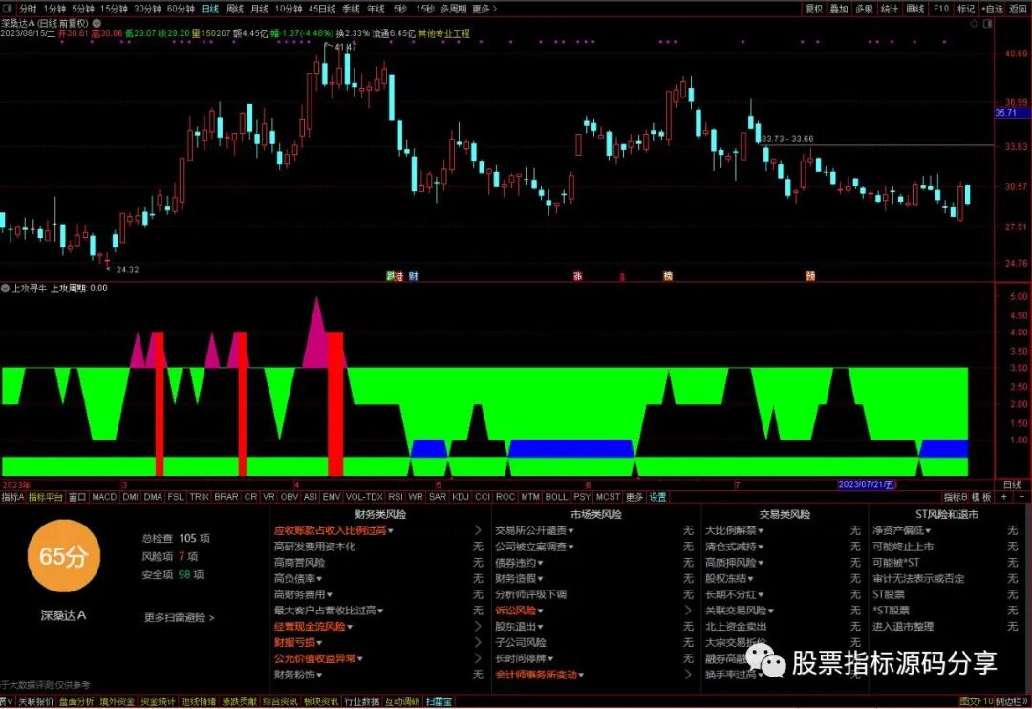Click the 多股 toolbar button
Viewport: 1032px width, 709px height.
864,9
